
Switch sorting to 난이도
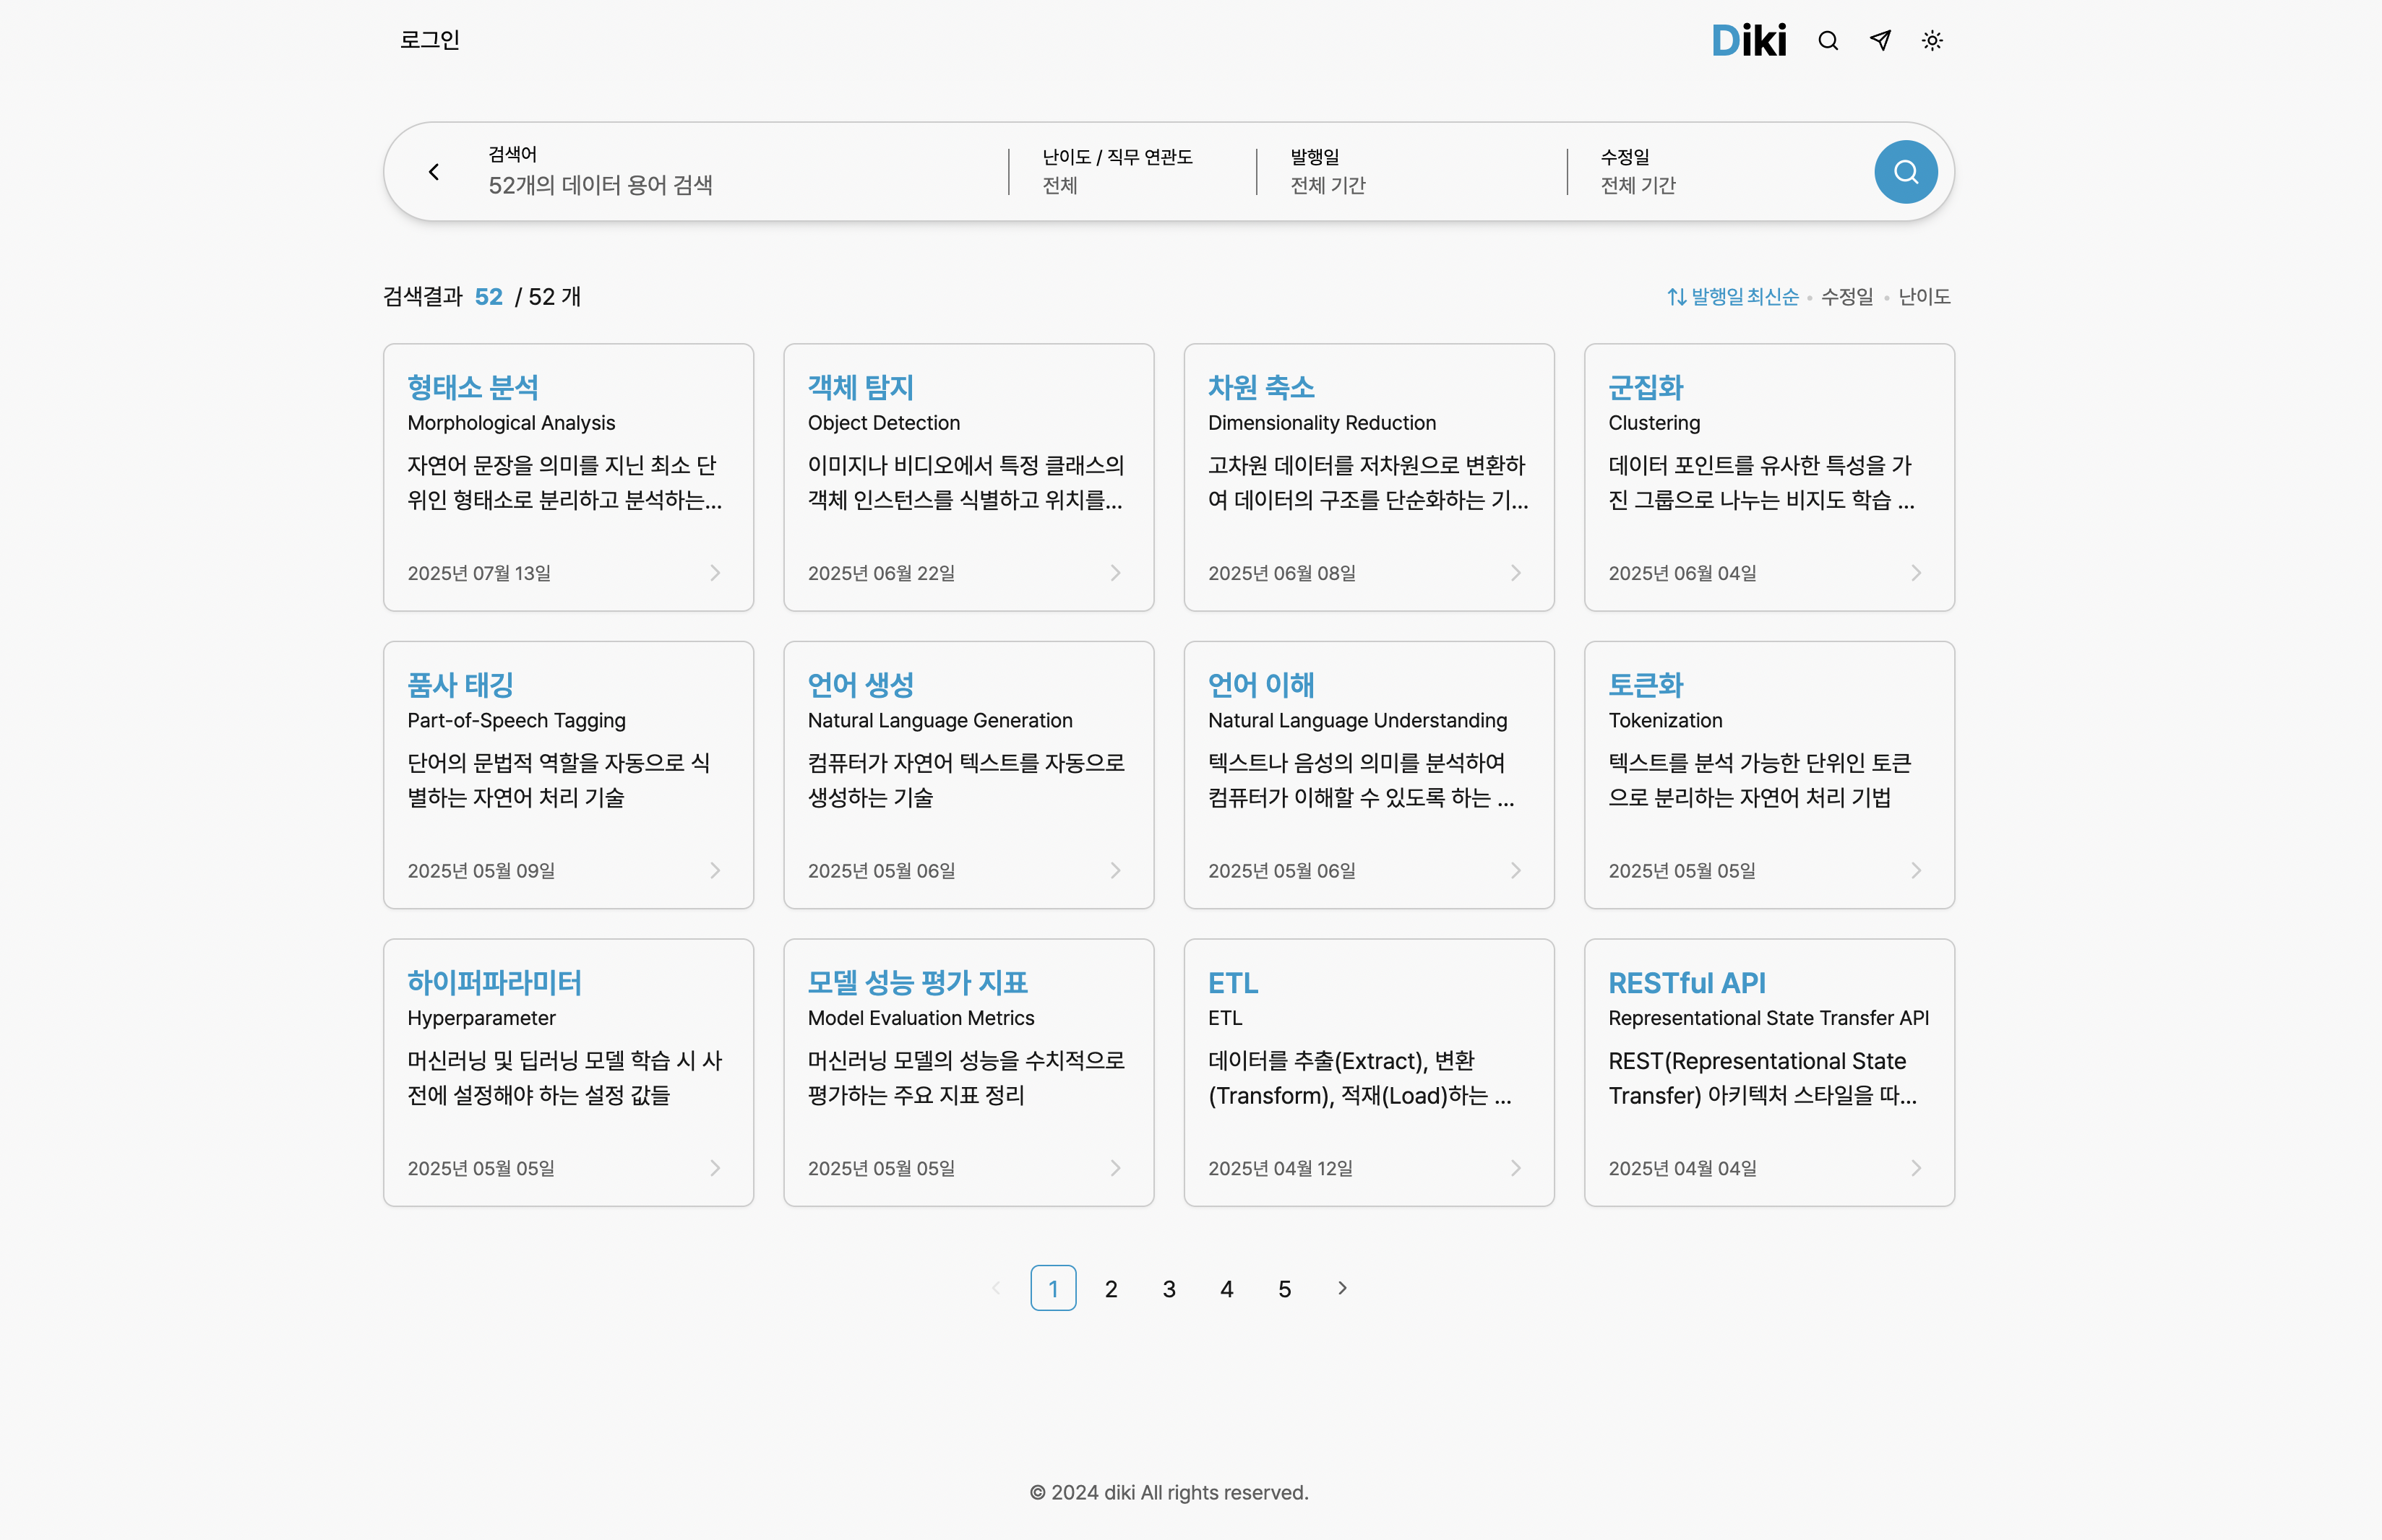[1923, 296]
